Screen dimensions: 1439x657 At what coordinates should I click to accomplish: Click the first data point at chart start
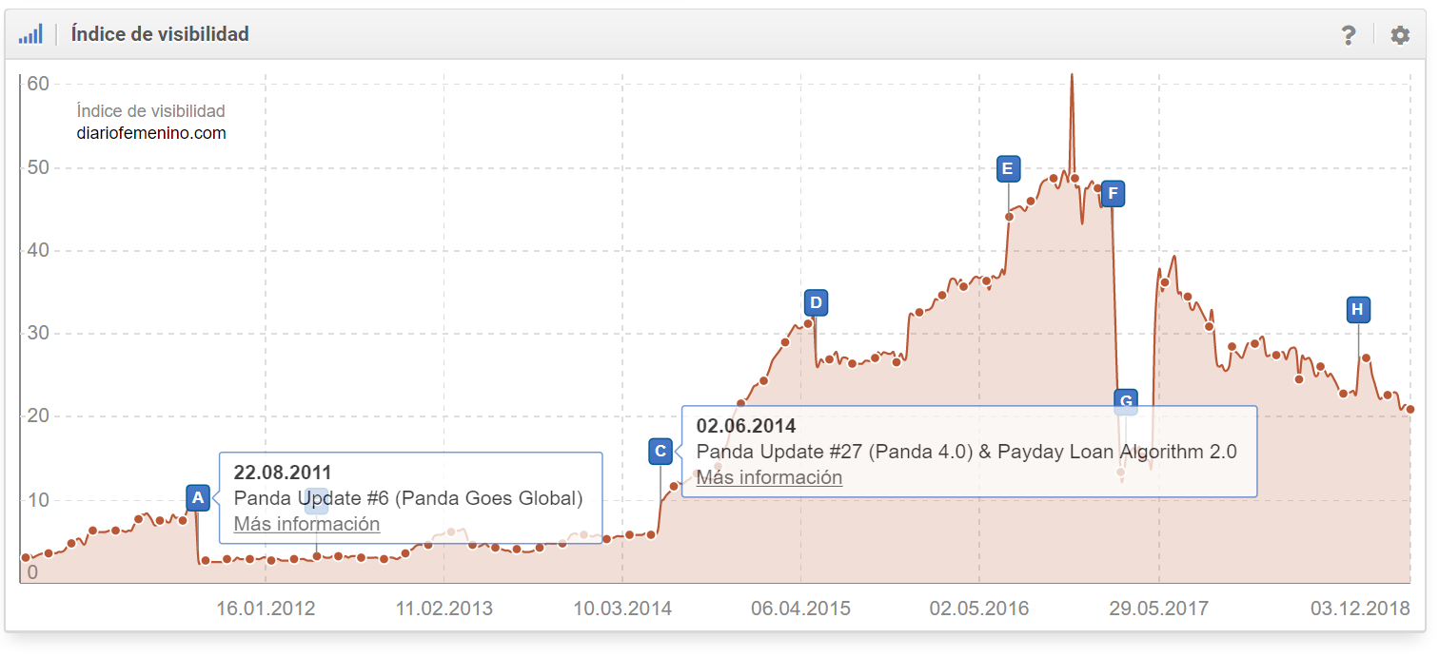point(26,557)
